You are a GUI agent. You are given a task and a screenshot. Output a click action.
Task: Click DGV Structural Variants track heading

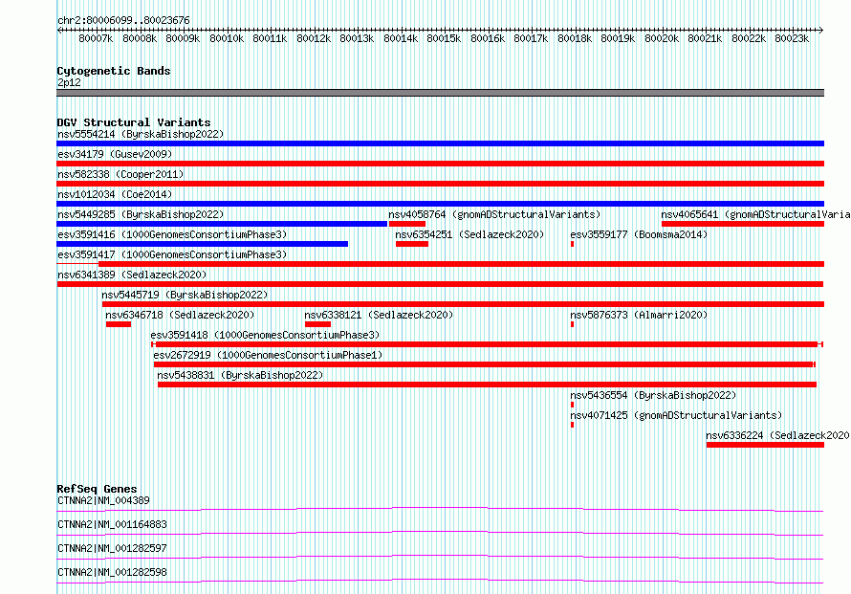coord(134,122)
